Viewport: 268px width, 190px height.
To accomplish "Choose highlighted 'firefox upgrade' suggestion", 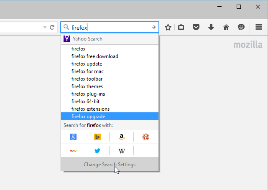I will pyautogui.click(x=110, y=116).
